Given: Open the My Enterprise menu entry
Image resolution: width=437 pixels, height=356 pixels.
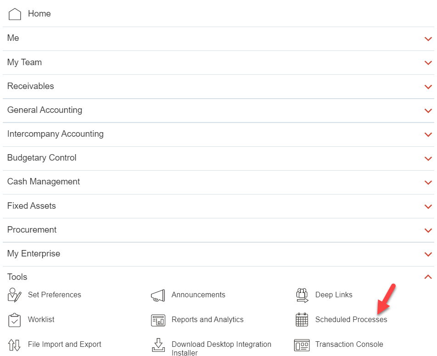Looking at the screenshot, I should [33, 254].
